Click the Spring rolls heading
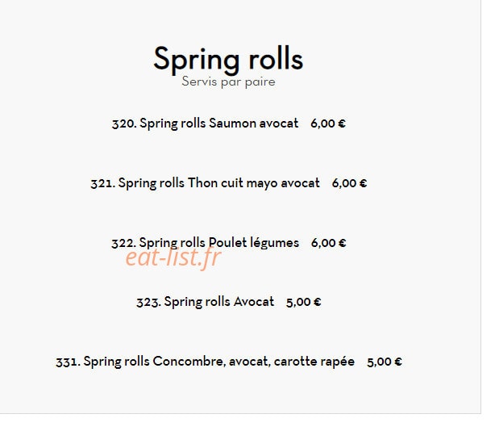This screenshot has width=495, height=431. click(x=228, y=60)
